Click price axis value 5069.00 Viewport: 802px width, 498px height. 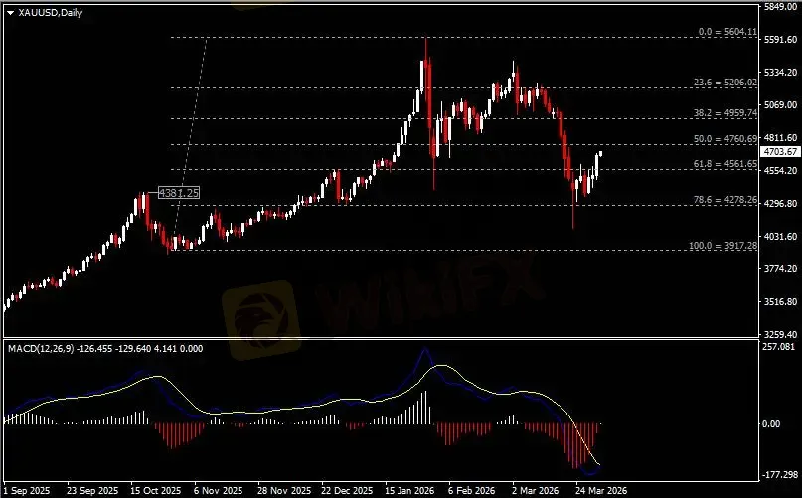click(780, 105)
